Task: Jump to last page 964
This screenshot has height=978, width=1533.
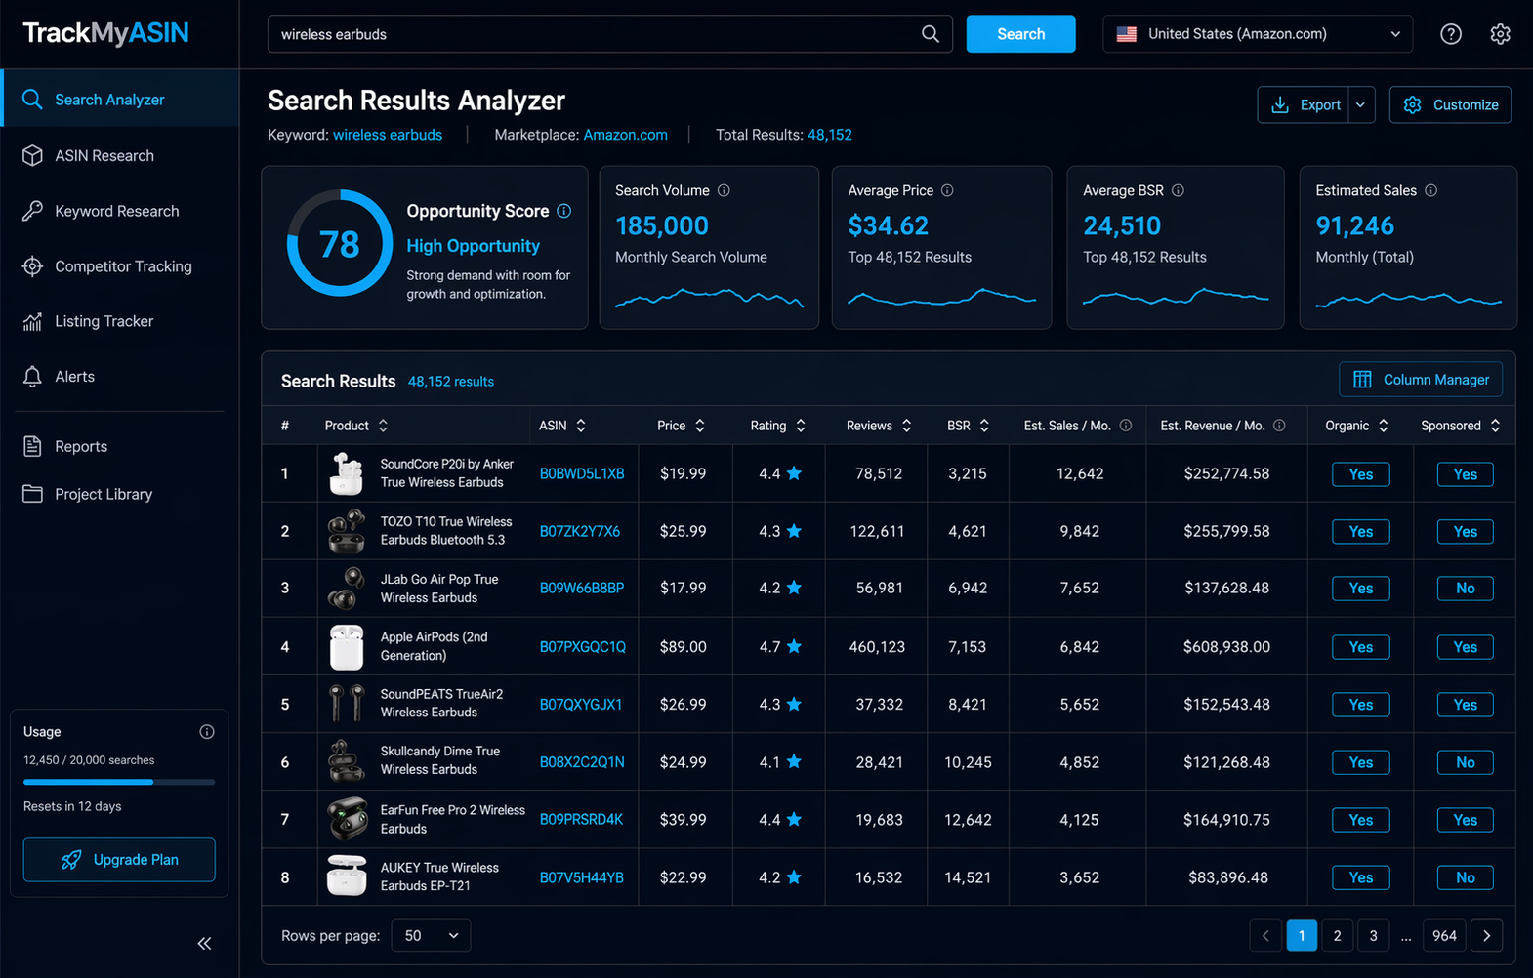Action: (1444, 936)
